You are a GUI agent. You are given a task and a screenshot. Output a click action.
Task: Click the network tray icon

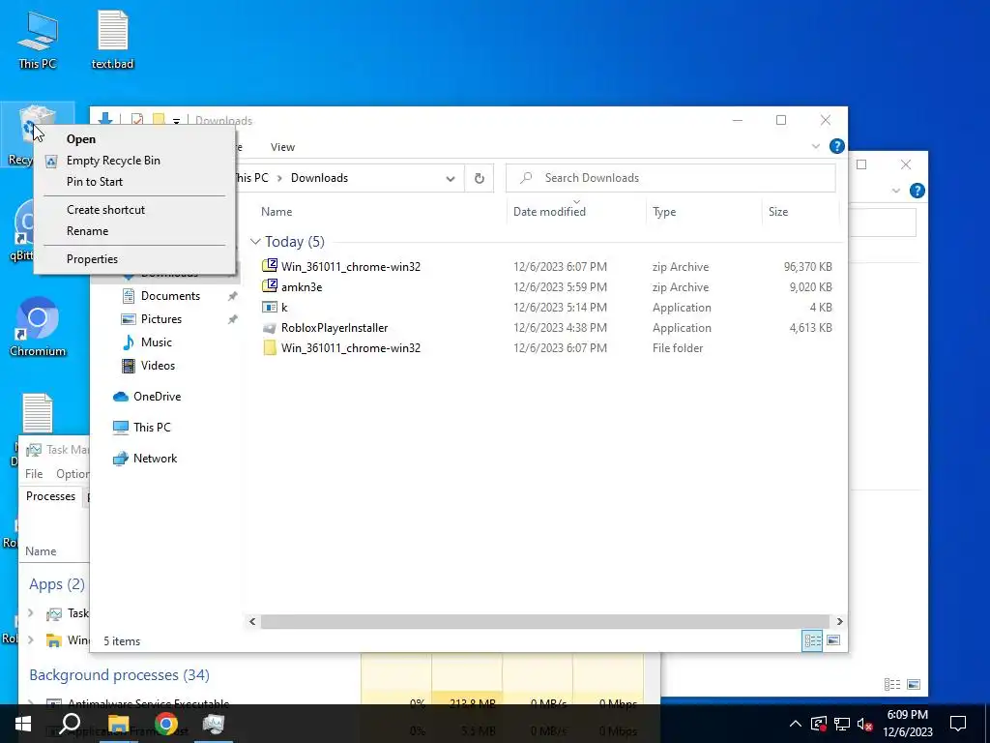click(x=842, y=724)
